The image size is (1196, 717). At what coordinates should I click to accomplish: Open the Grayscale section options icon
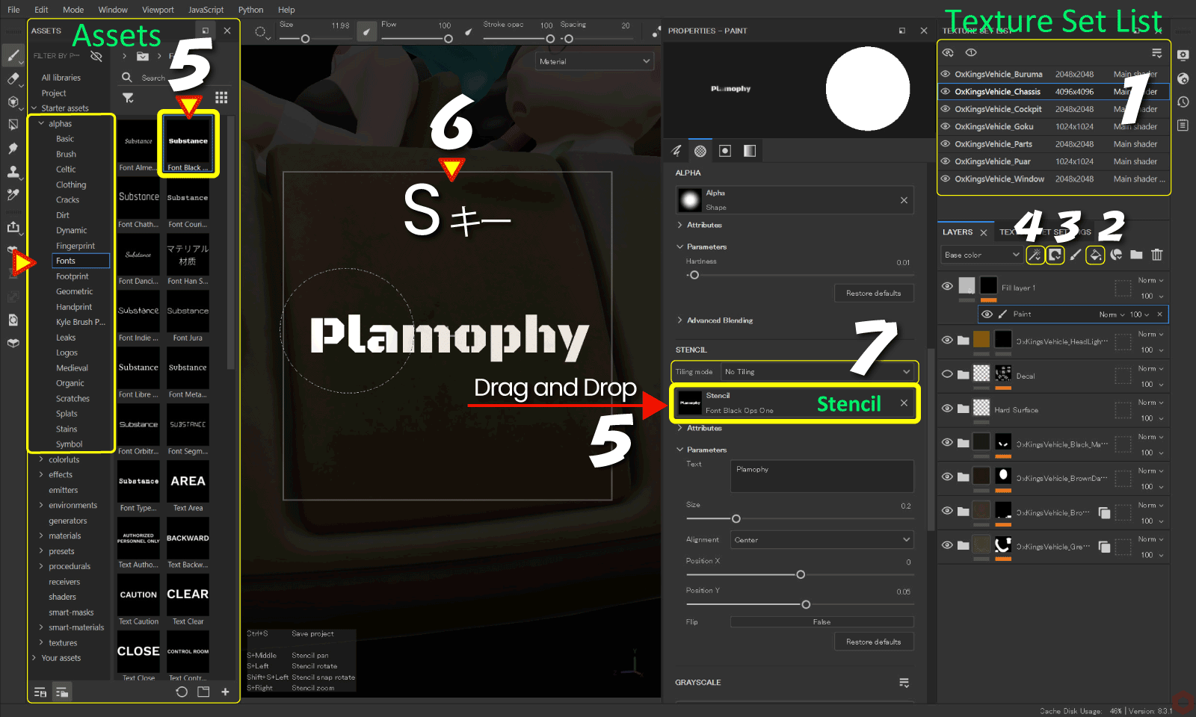point(904,683)
